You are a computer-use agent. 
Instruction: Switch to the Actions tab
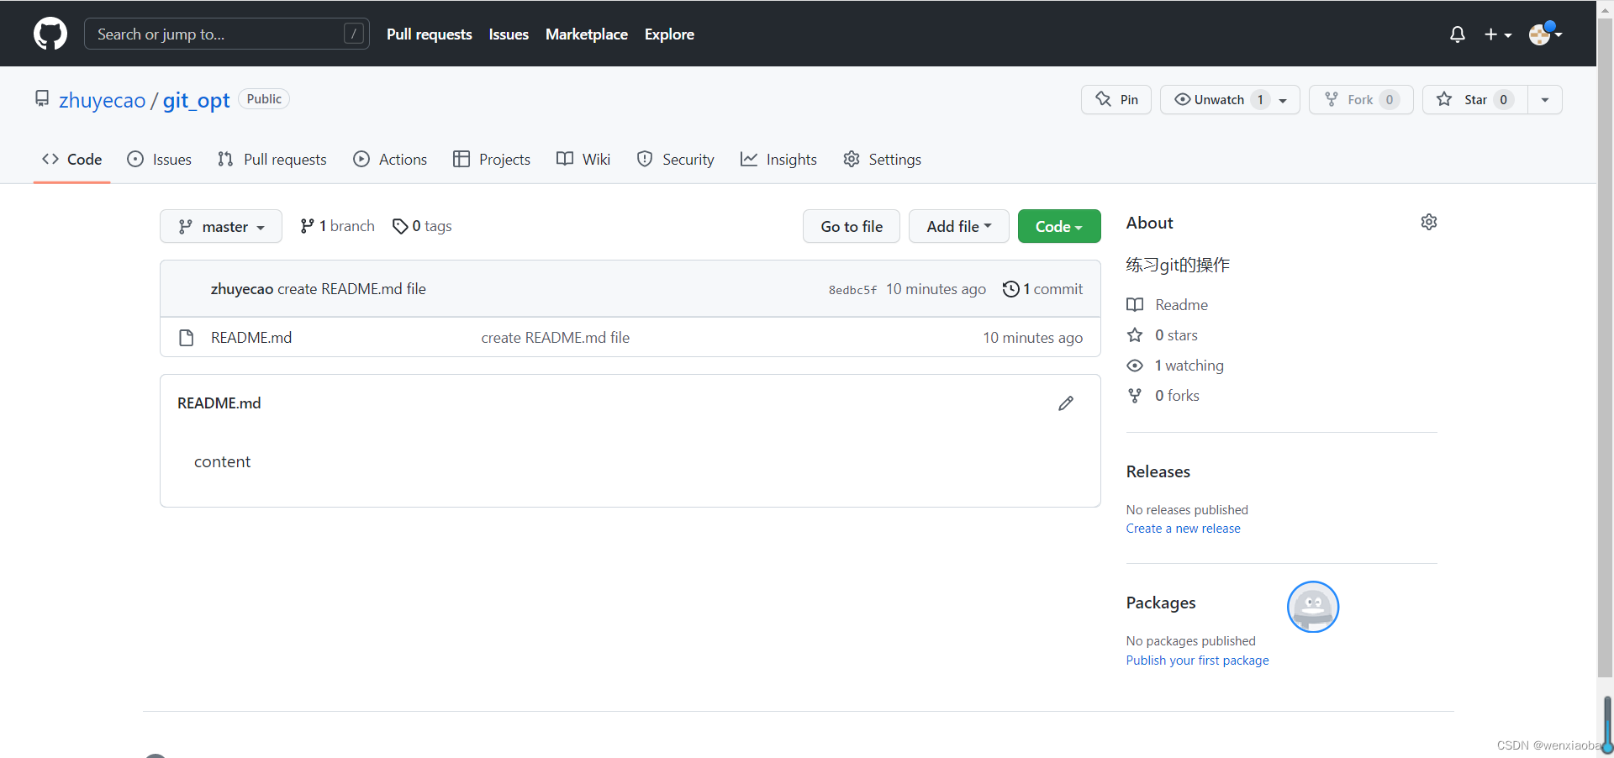coord(390,159)
